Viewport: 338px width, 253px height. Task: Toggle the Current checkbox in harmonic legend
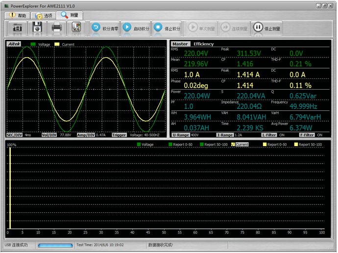tap(233, 145)
